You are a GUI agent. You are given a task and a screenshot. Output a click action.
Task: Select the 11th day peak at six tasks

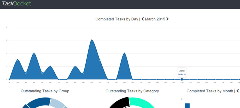click(x=91, y=40)
